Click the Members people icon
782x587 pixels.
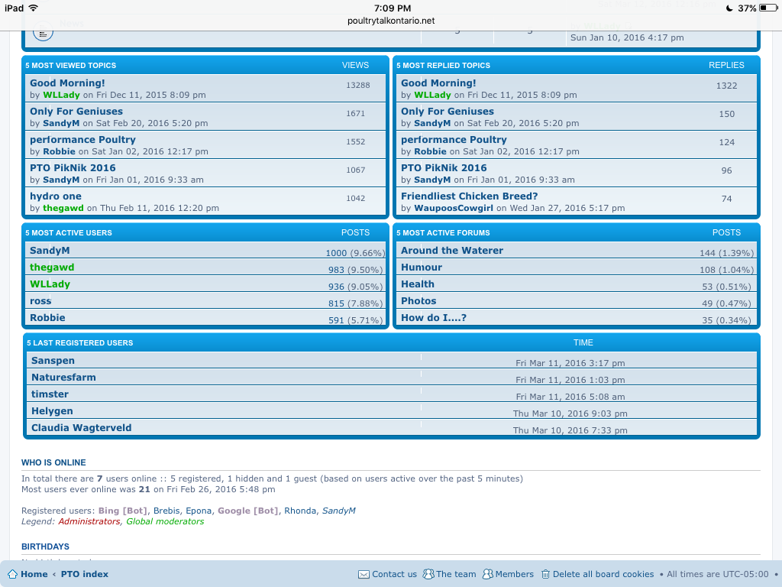(x=488, y=574)
